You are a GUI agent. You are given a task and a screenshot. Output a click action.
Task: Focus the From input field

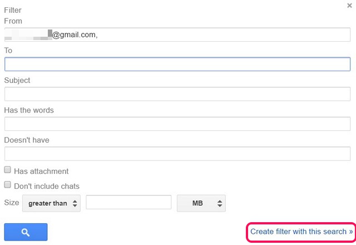point(177,35)
